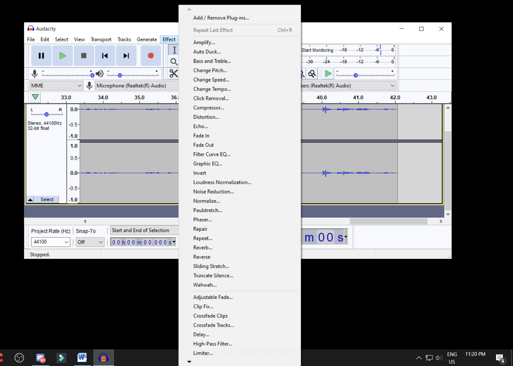Click the vertical scrollbar down arrow
The width and height of the screenshot is (513, 366).
point(448,214)
